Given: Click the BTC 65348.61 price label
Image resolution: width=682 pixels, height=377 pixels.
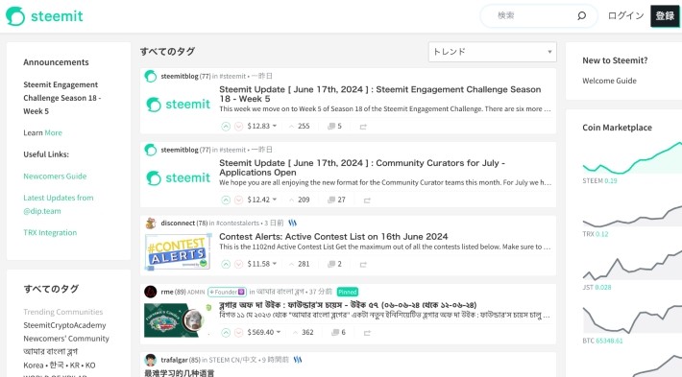Looking at the screenshot, I should coord(603,341).
